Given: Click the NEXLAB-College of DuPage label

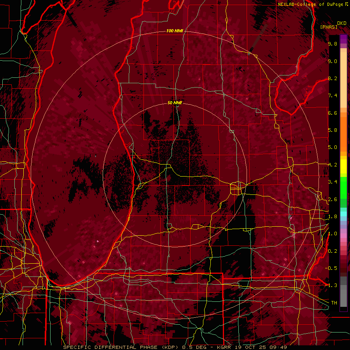Looking at the screenshot, I should click(313, 4).
